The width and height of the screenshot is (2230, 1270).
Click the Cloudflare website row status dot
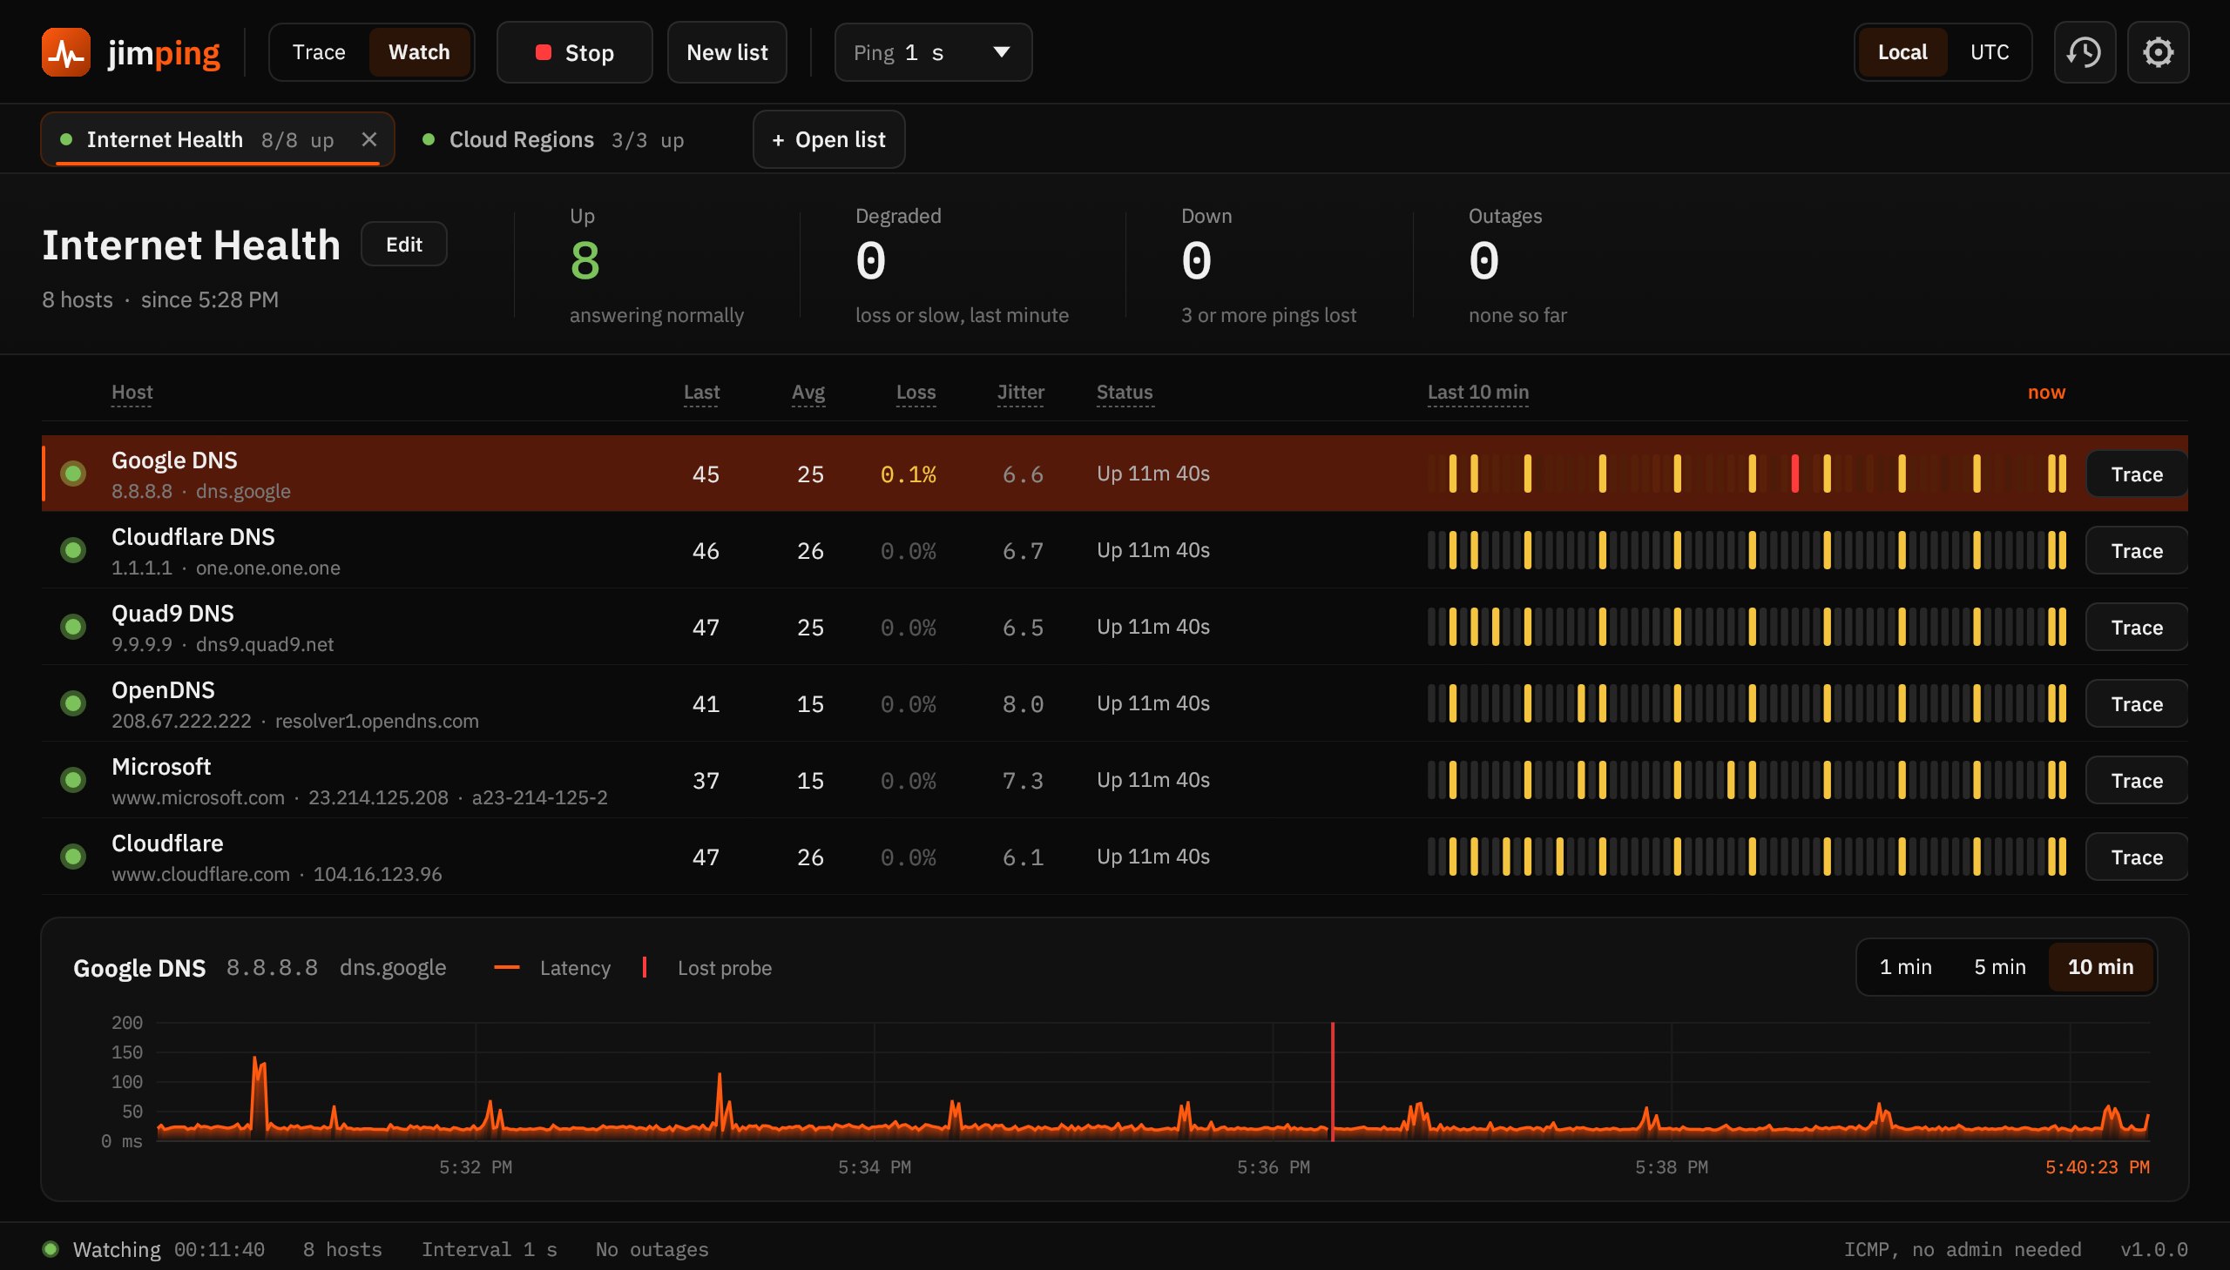pos(73,857)
